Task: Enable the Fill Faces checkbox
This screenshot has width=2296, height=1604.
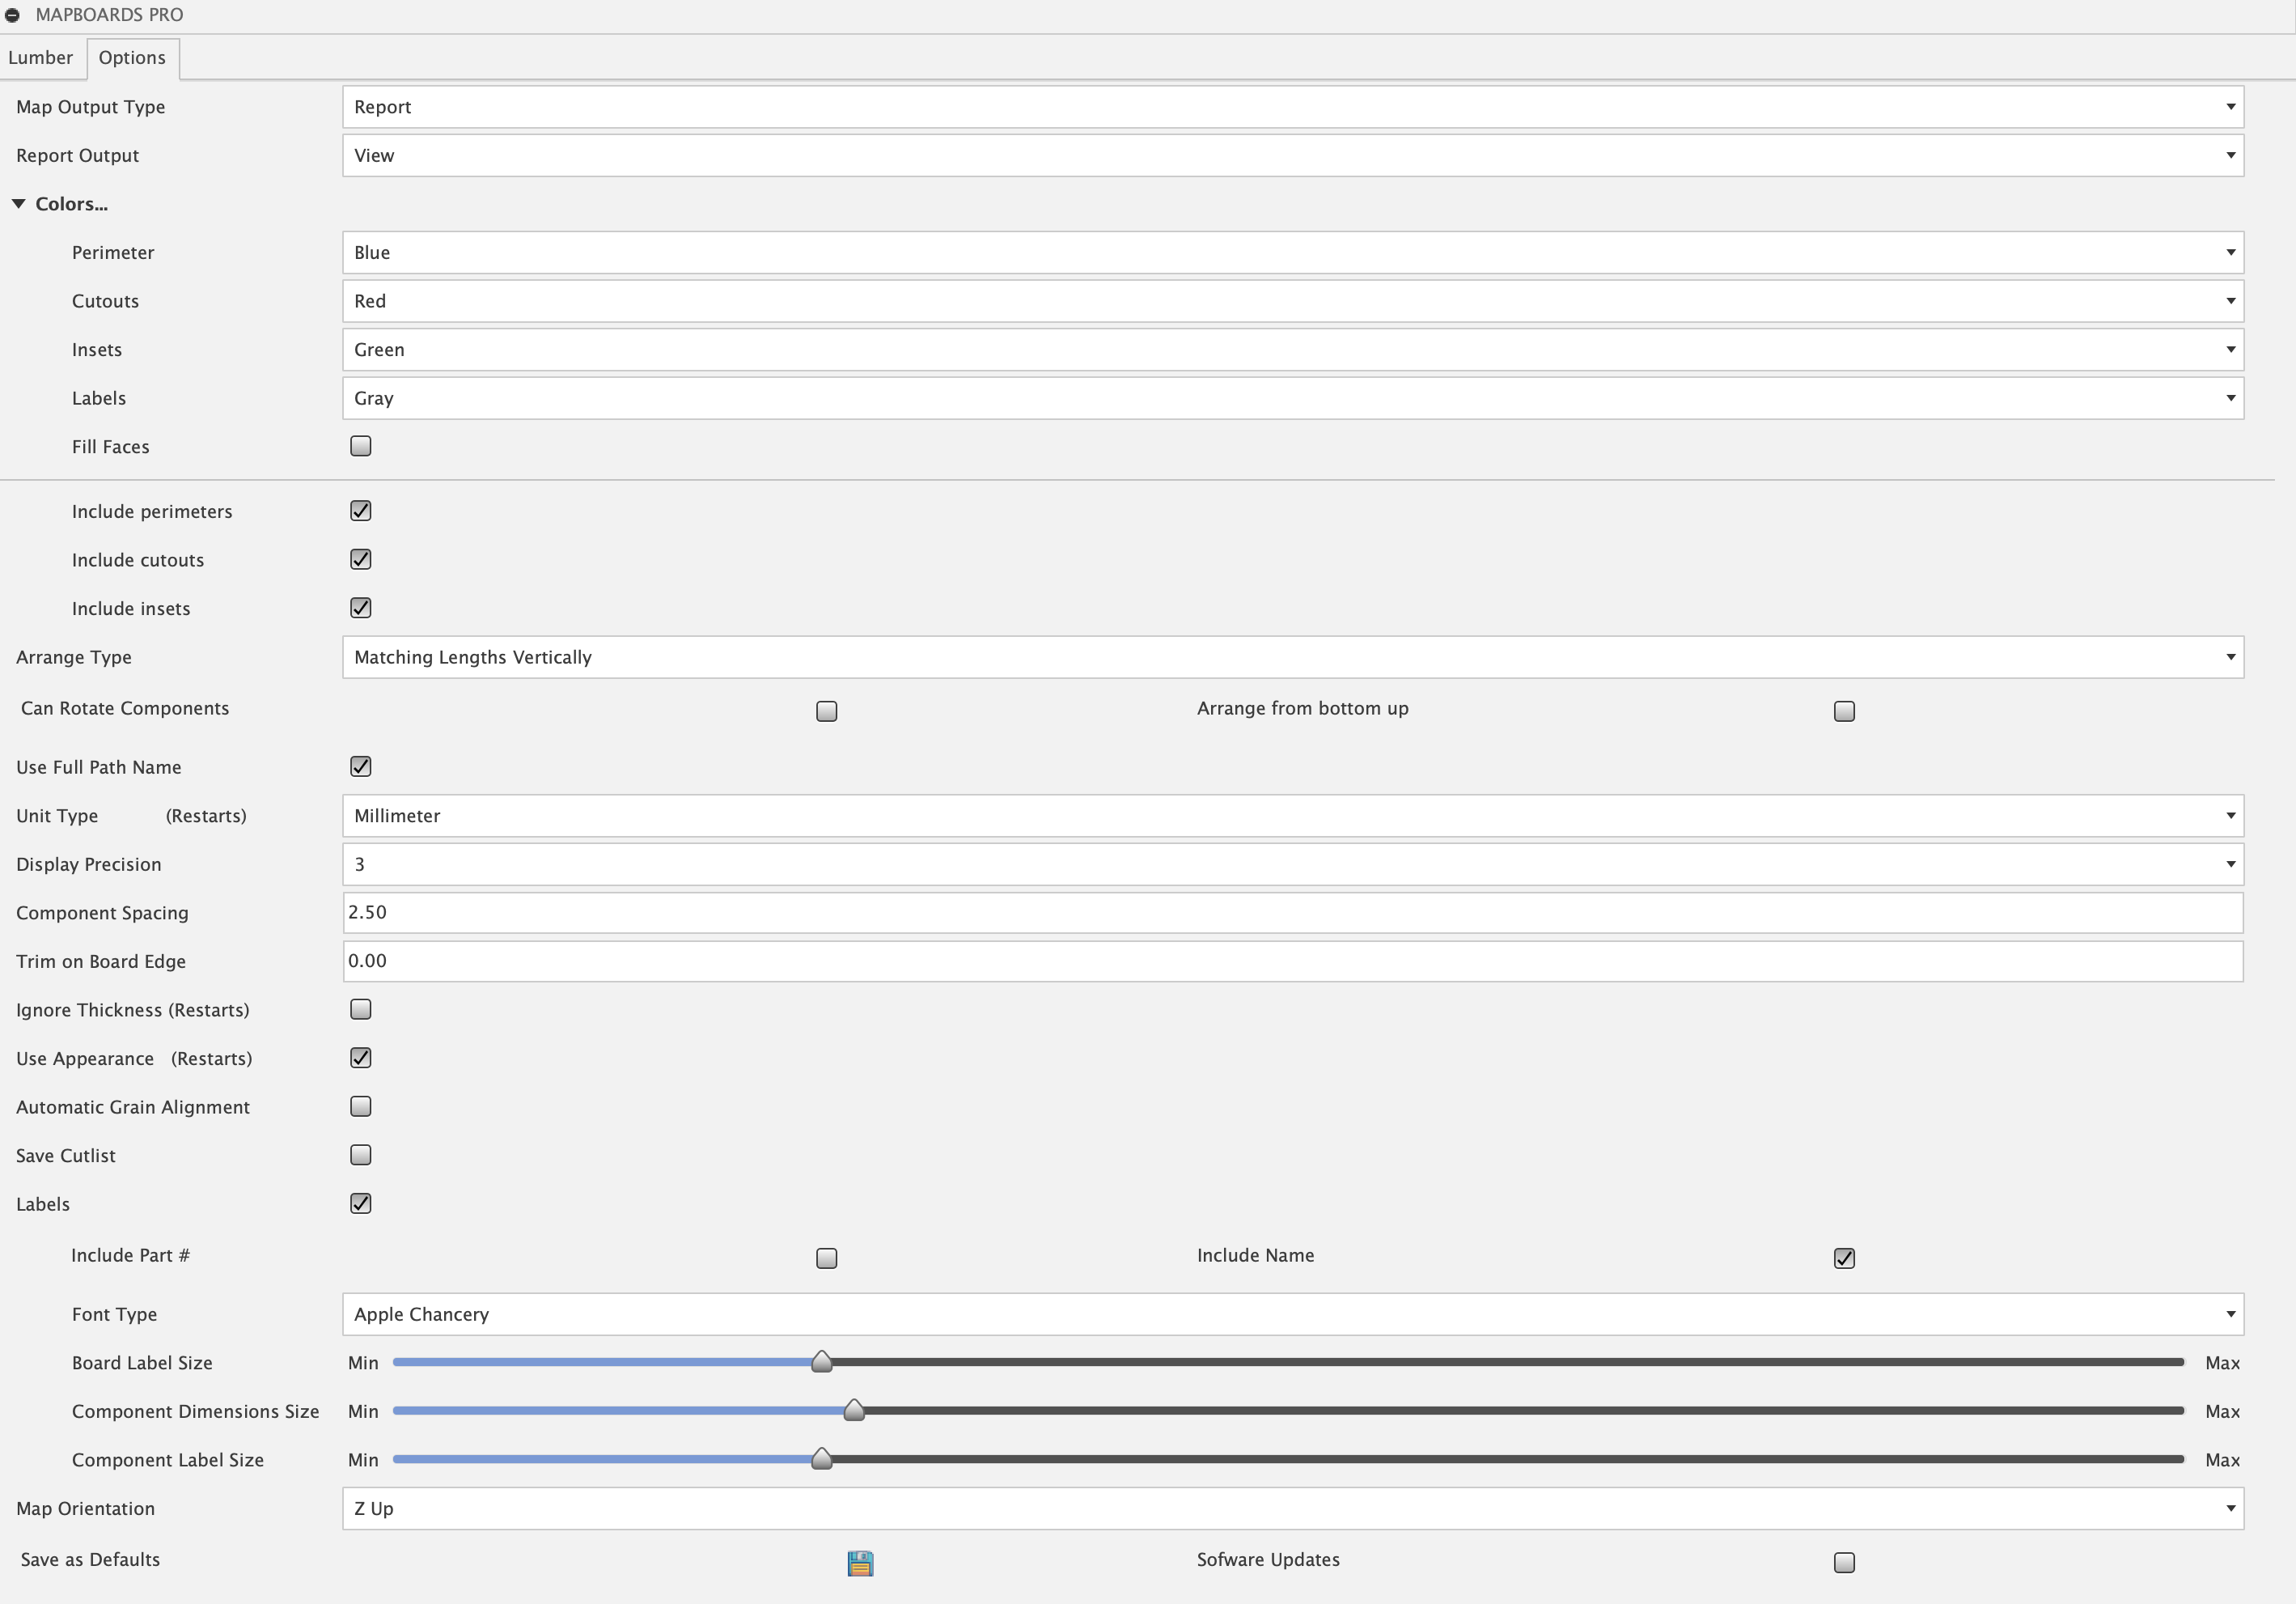Action: (x=361, y=446)
